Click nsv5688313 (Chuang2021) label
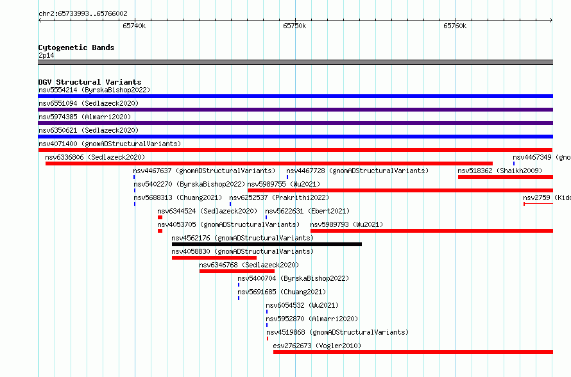Screen dimensions: 571x377 pyautogui.click(x=178, y=197)
